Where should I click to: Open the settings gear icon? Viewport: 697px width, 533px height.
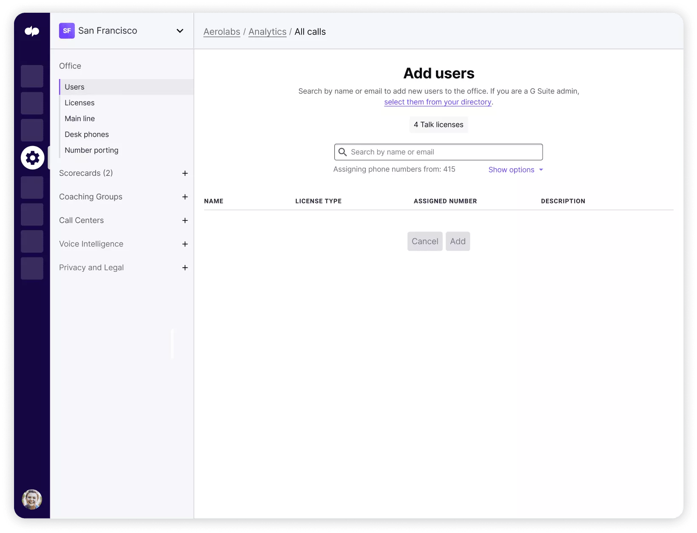pos(32,158)
